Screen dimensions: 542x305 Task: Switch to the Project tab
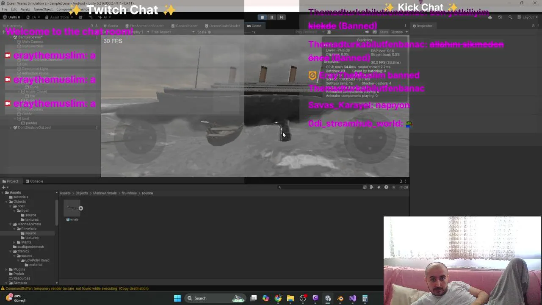point(10,181)
